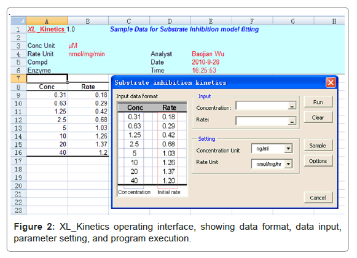Select row 16 header
Screen dimensions: 357x258
[18, 152]
